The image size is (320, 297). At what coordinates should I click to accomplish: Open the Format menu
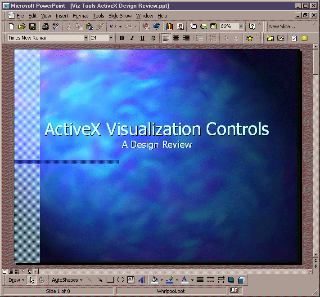(81, 16)
